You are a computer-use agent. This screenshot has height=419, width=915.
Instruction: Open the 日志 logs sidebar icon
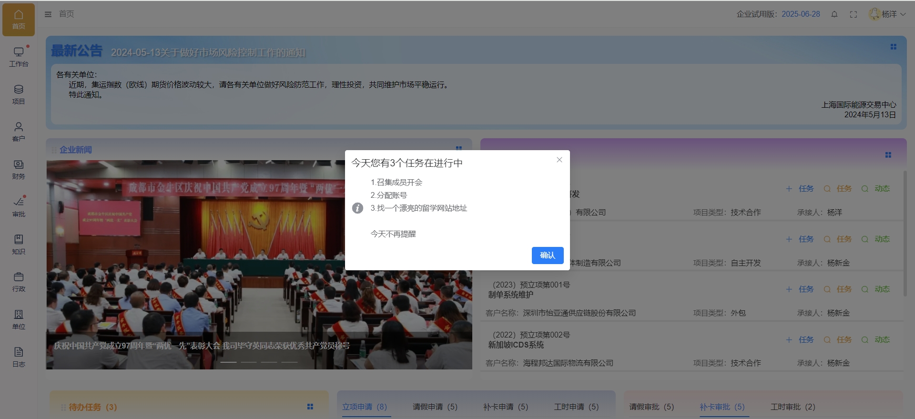[19, 357]
